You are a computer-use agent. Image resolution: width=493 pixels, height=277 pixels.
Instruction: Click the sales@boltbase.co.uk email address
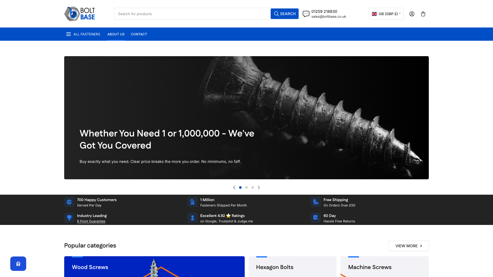tap(329, 17)
